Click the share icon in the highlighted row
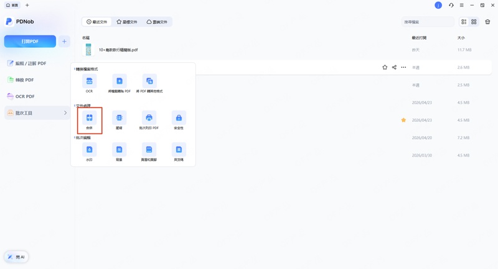 [x=394, y=67]
